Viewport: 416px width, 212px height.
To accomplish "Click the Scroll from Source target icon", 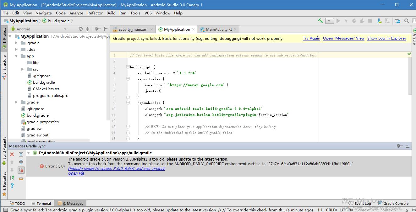I will (81, 29).
